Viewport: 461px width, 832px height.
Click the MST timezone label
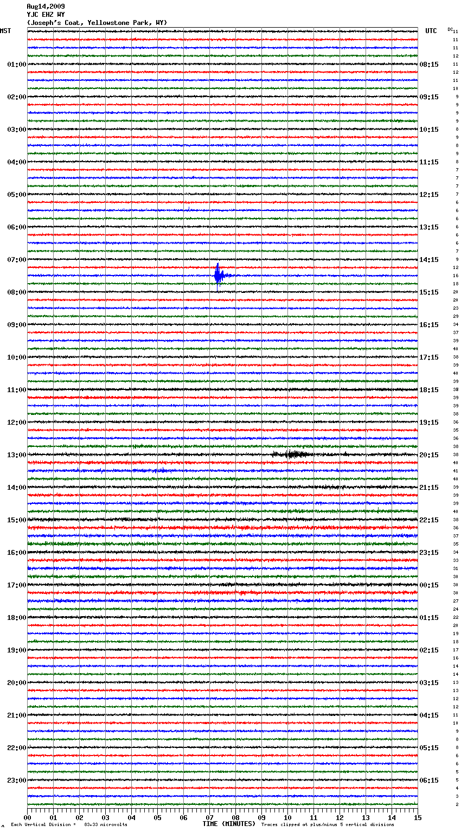(x=5, y=31)
